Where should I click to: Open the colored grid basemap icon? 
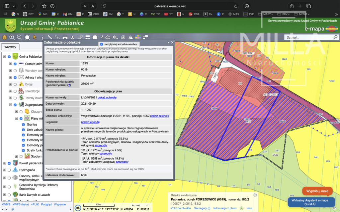click(x=138, y=37)
